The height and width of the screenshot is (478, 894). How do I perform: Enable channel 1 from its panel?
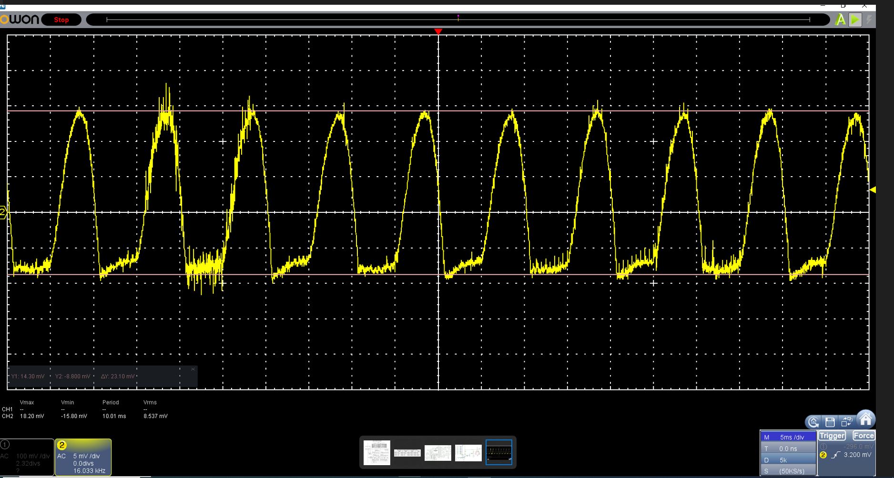coord(27,457)
